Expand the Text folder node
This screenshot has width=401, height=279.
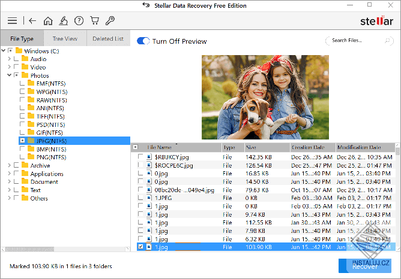pyautogui.click(x=10, y=190)
